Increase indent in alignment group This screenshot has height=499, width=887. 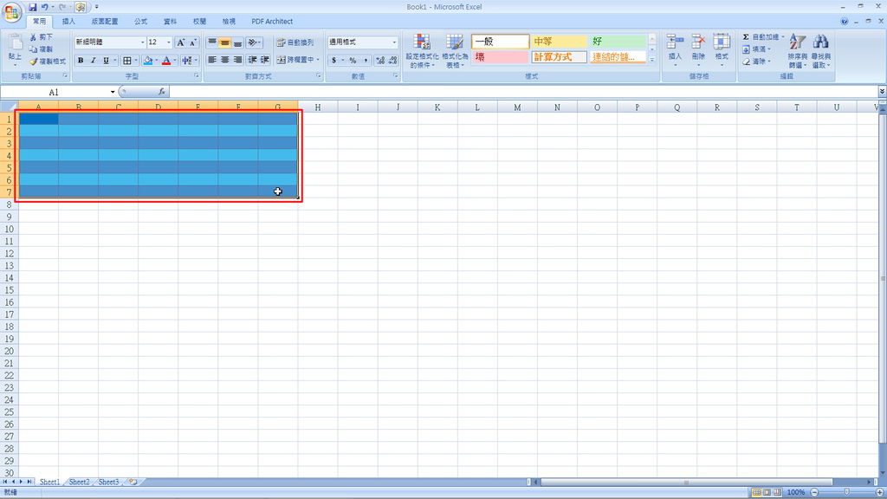[265, 60]
